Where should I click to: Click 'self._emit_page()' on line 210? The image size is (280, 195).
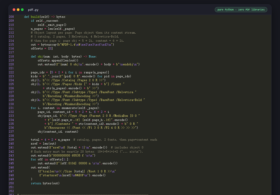[x=52, y=25]
